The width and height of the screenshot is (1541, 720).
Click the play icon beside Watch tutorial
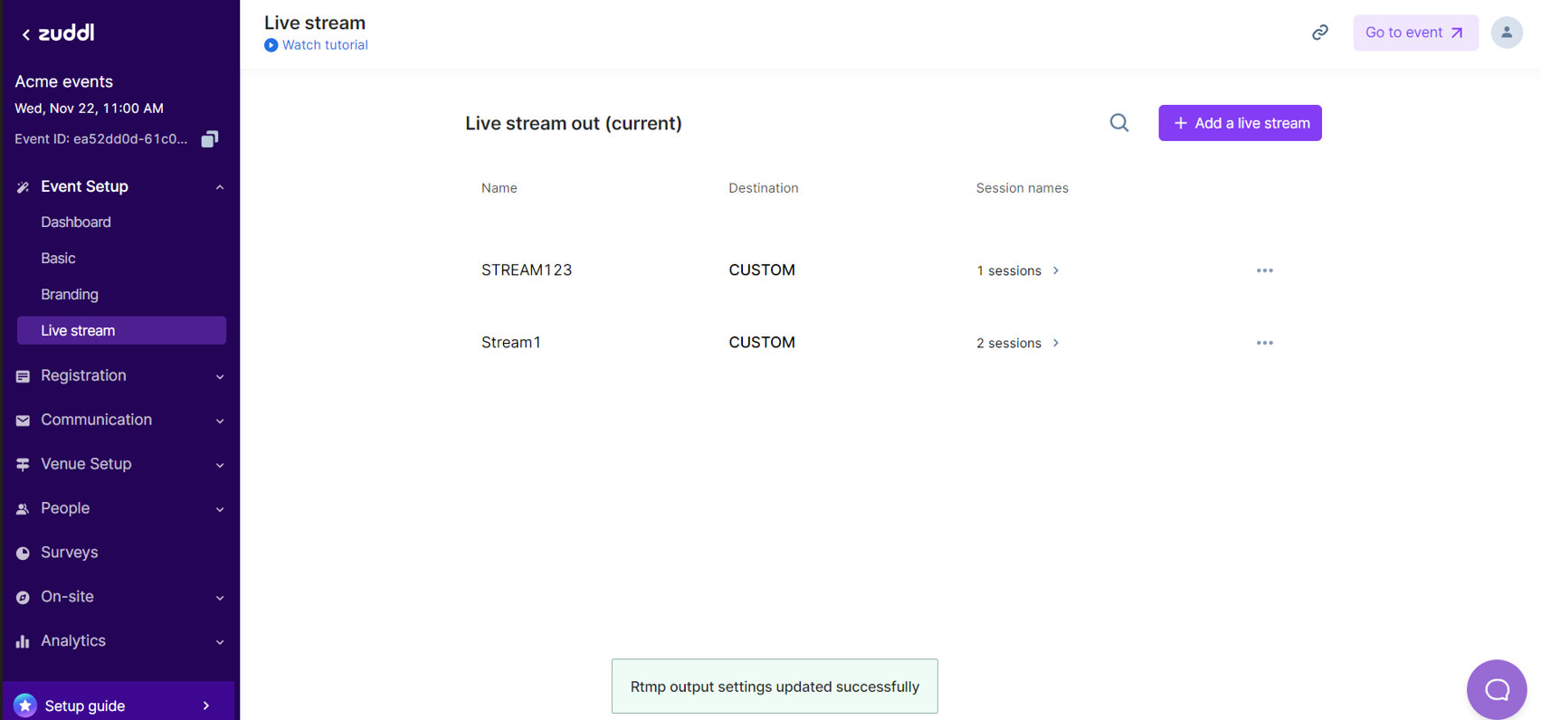click(271, 45)
